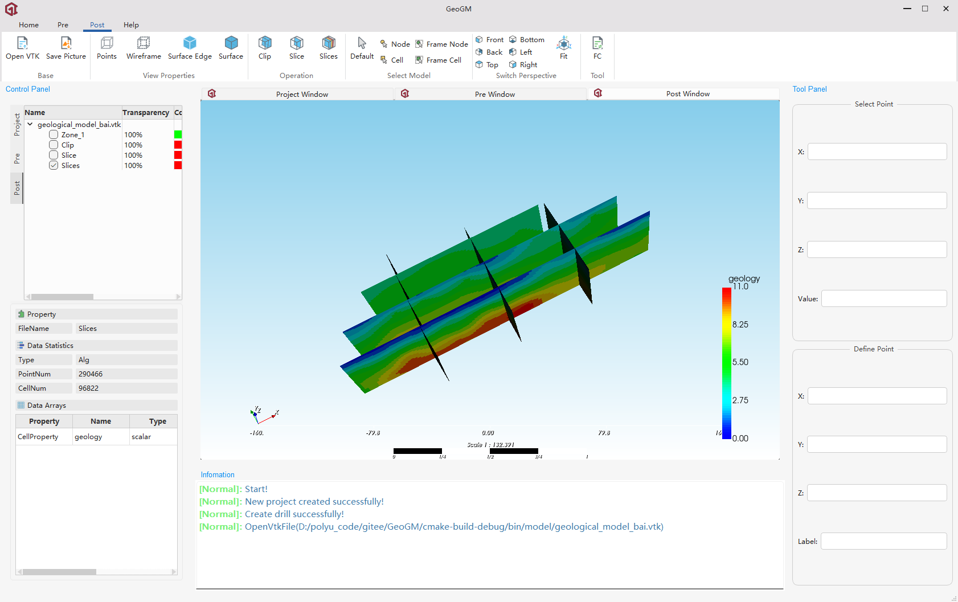Click the green Zone_1 color swatch
The height and width of the screenshot is (602, 958).
(178, 135)
